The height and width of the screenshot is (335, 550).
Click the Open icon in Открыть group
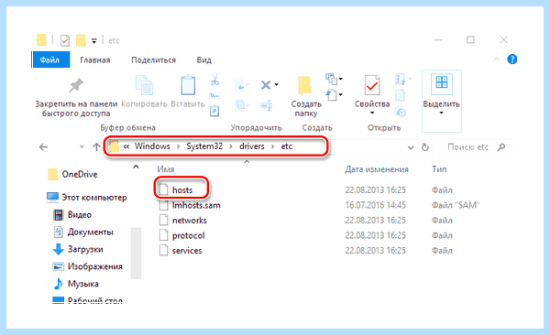coord(401,80)
